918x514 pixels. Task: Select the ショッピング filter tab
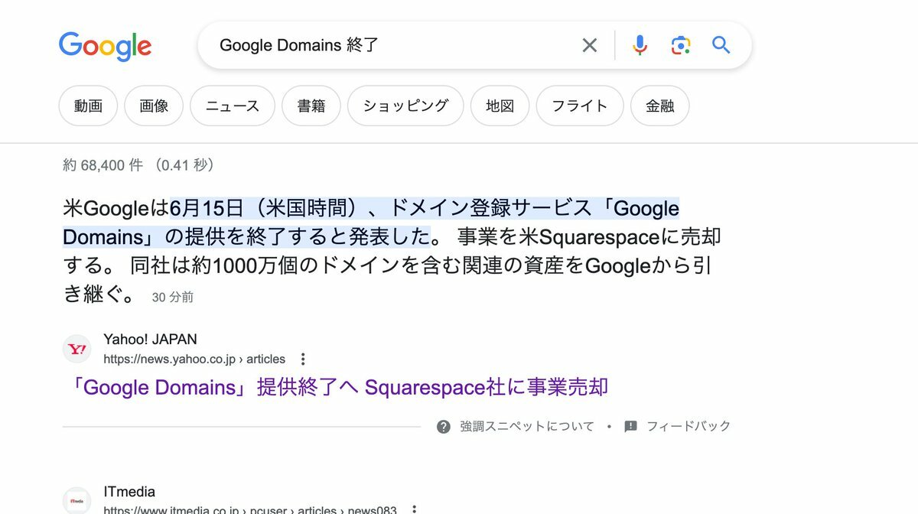coord(405,106)
